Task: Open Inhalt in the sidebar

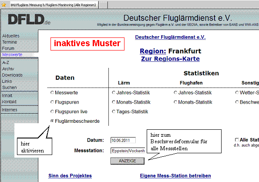Action: pos(7,96)
